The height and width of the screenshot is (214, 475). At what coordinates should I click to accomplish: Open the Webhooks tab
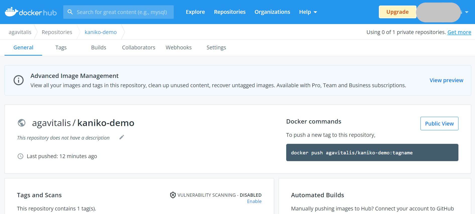[x=179, y=48]
